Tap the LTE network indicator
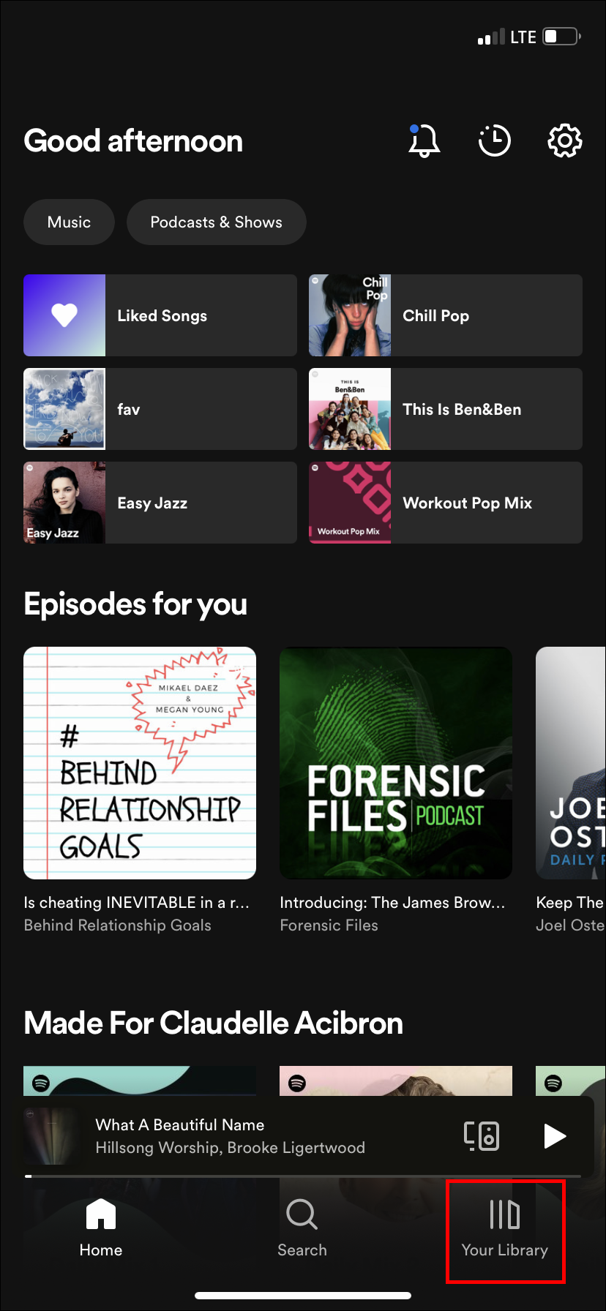Image resolution: width=606 pixels, height=1311 pixels. coord(523,37)
